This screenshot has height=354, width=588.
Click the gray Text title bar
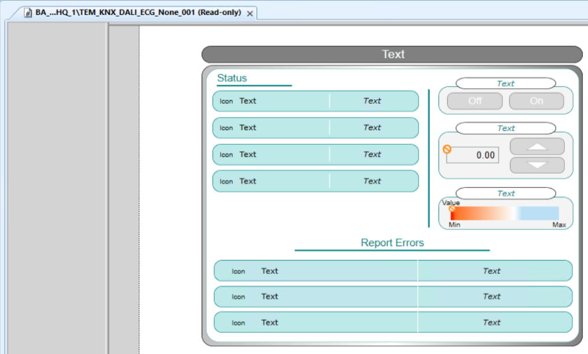click(392, 54)
